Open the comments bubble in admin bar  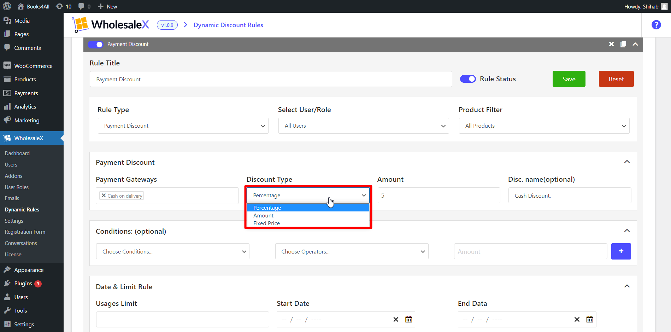[81, 6]
